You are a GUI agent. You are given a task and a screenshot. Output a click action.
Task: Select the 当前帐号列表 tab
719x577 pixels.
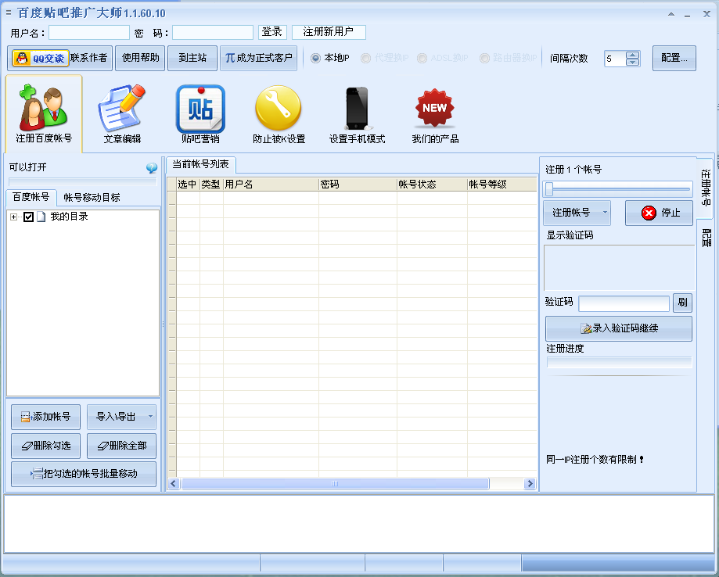coord(200,164)
